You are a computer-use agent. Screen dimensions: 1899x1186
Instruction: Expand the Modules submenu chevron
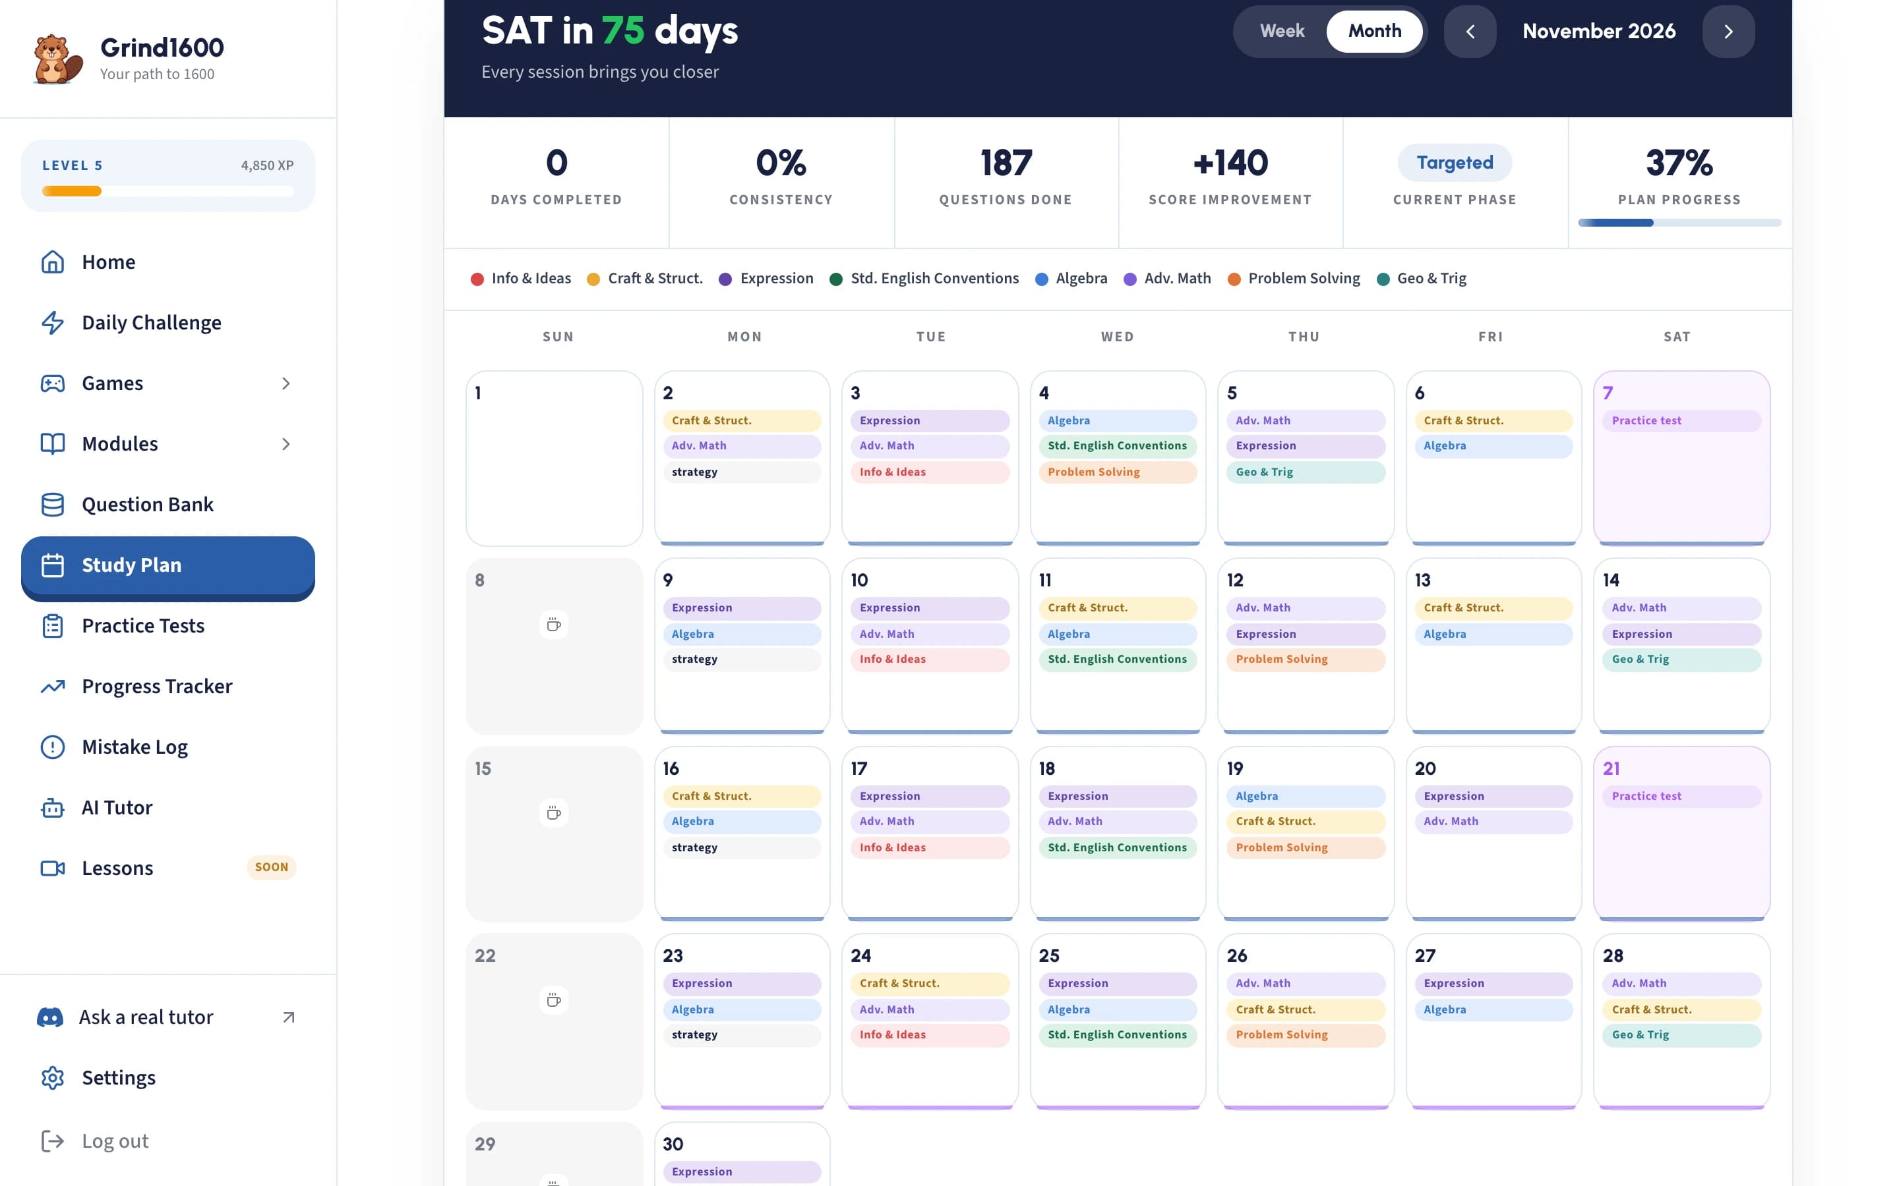point(286,444)
